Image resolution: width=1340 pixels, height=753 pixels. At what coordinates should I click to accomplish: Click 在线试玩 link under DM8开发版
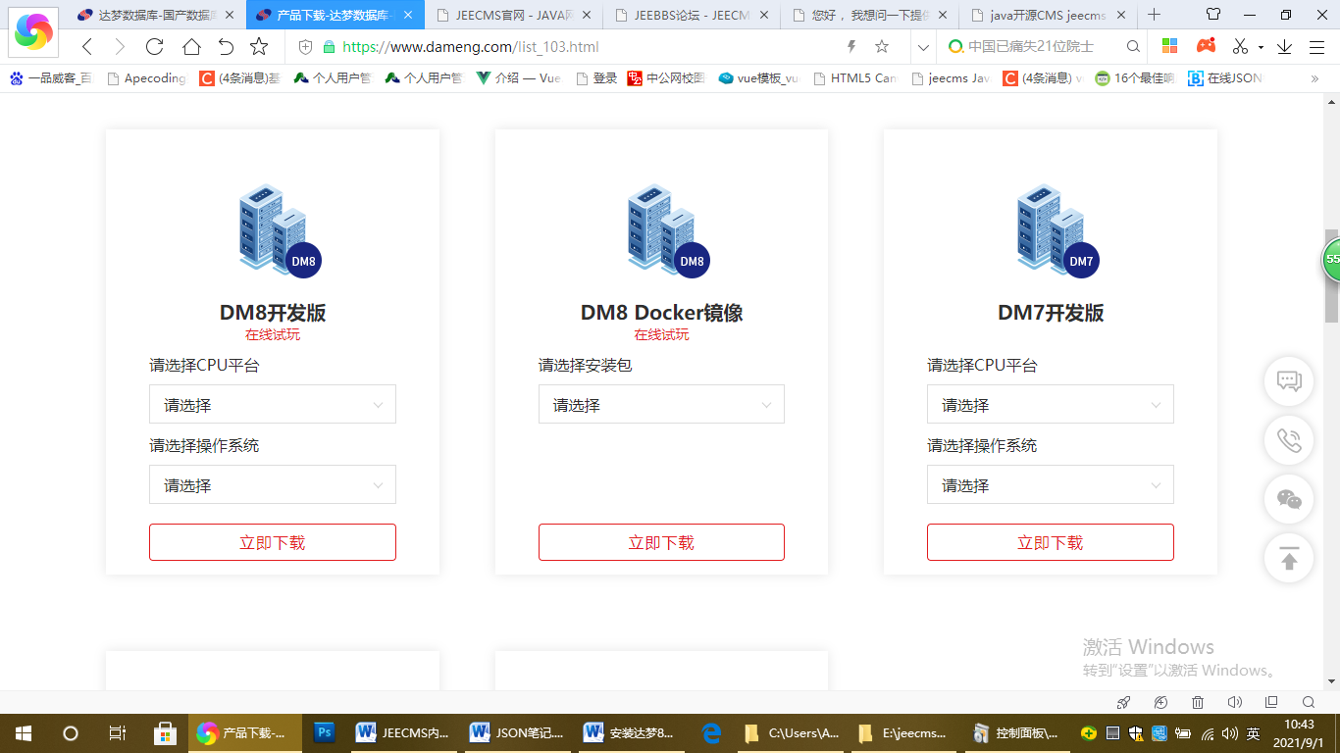(x=273, y=334)
